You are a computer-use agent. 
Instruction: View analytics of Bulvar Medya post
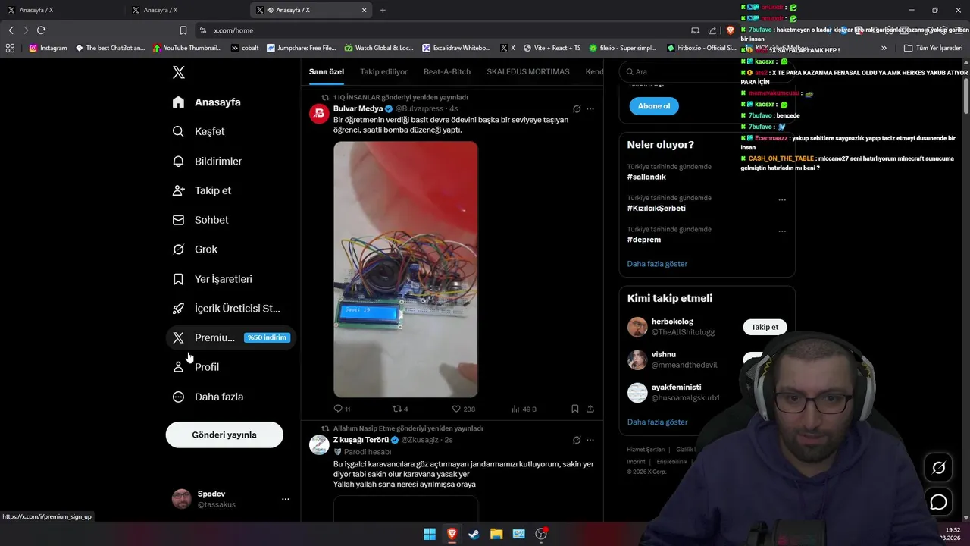coord(524,409)
